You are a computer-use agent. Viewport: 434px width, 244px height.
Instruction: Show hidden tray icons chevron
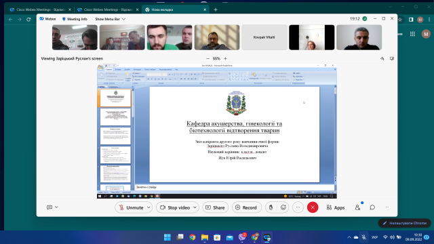pyautogui.click(x=349, y=237)
